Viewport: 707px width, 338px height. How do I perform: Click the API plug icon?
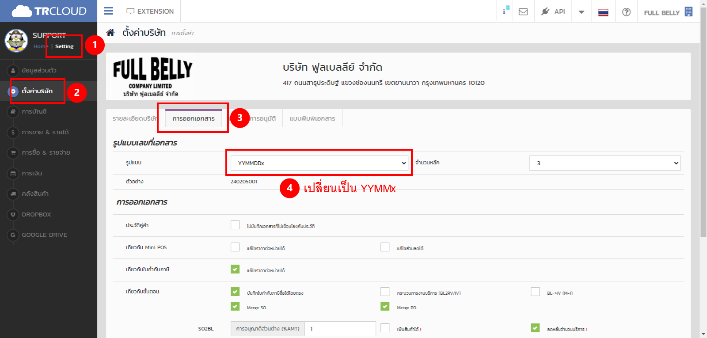(x=545, y=11)
